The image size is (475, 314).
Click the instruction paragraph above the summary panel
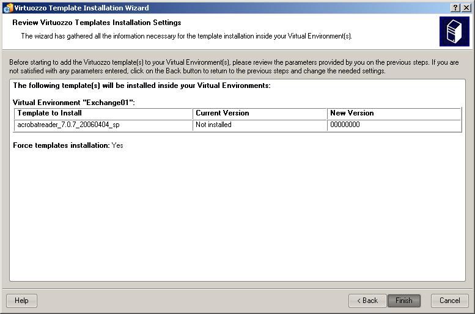(x=237, y=67)
